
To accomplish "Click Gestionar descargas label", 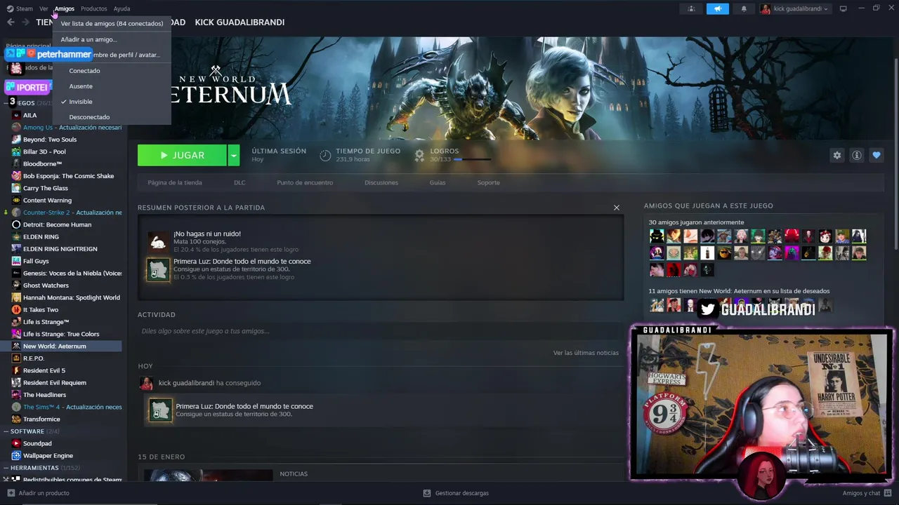I will pyautogui.click(x=461, y=493).
